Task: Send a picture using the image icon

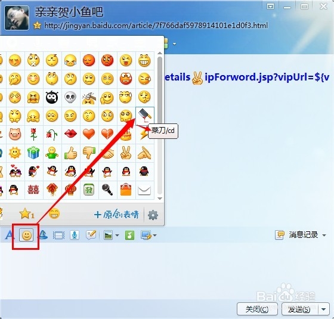Action: (x=108, y=236)
